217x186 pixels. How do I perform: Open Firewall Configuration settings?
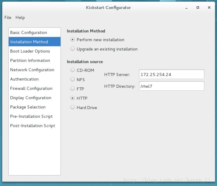[31, 89]
